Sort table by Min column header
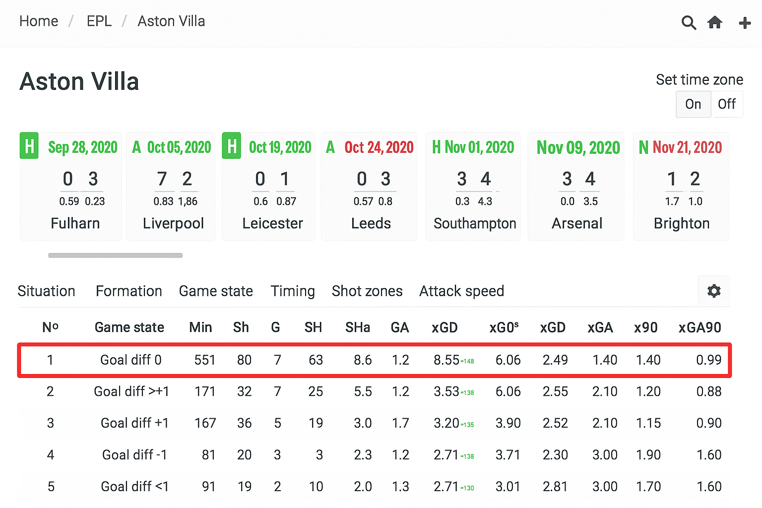Viewport: 762px width, 508px height. click(200, 327)
